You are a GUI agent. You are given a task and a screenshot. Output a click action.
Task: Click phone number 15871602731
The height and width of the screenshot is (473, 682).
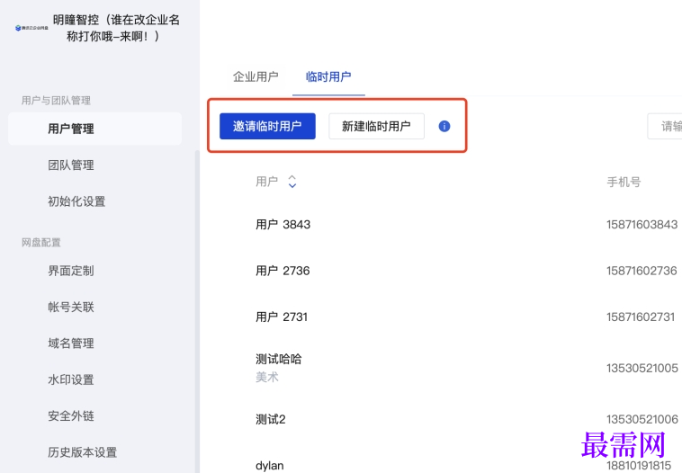[641, 317]
